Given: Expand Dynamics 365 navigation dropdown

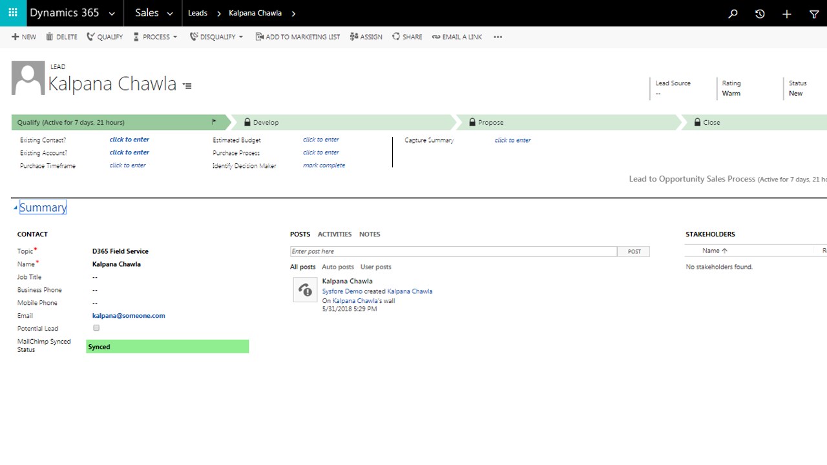Looking at the screenshot, I should pyautogui.click(x=112, y=14).
